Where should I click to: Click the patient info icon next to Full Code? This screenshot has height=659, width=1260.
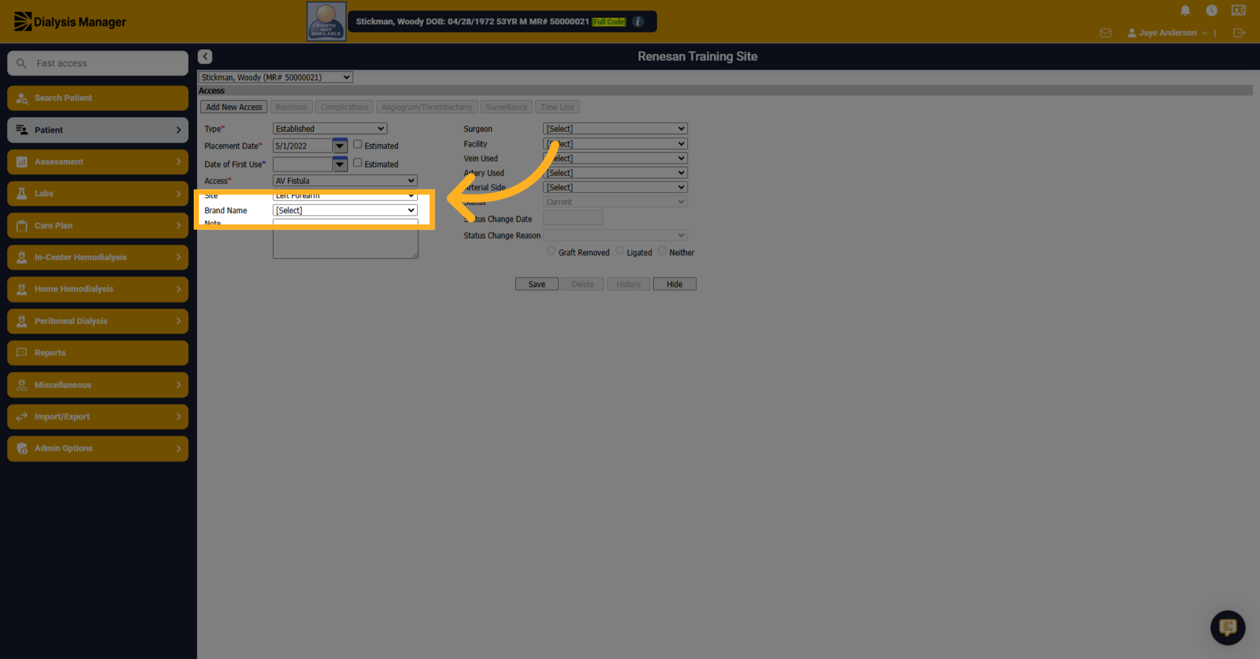click(x=638, y=21)
